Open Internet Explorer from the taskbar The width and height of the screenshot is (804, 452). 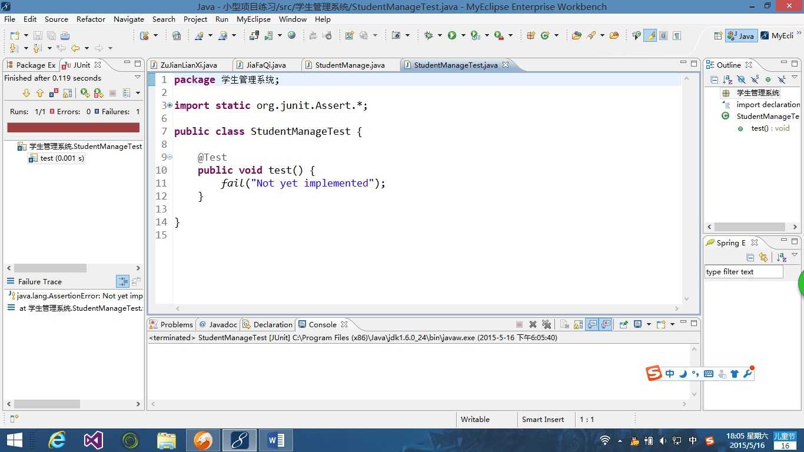57,440
